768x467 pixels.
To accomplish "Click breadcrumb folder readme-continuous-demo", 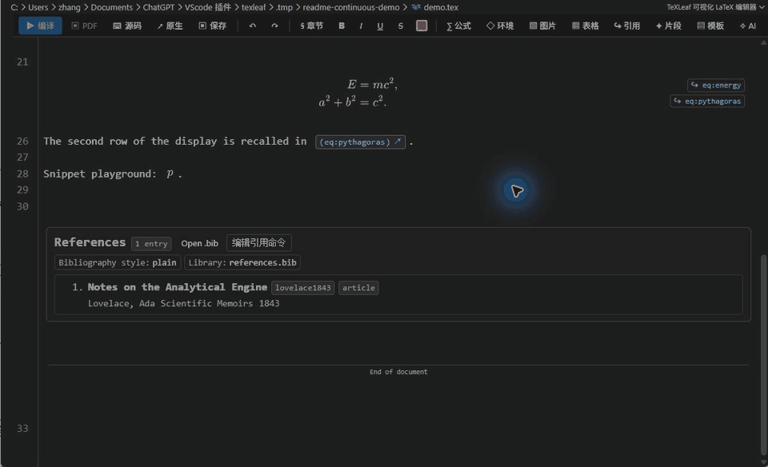I will (350, 7).
